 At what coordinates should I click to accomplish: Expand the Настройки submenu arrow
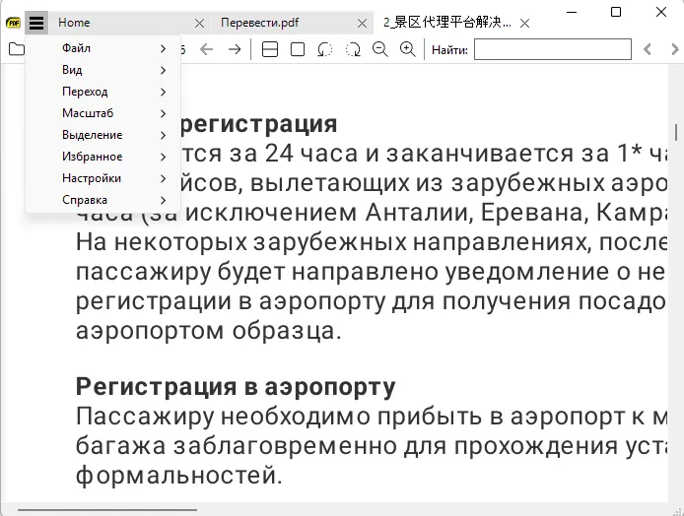point(164,178)
